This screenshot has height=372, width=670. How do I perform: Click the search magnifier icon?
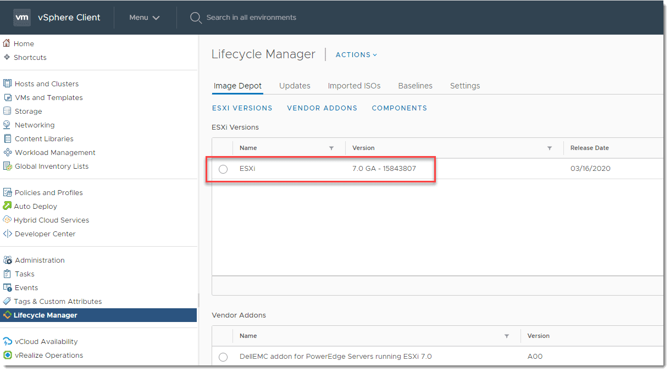(x=195, y=18)
